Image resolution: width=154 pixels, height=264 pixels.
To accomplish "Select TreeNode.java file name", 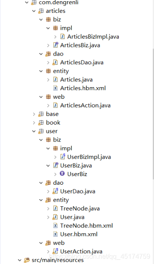I will (x=80, y=208).
